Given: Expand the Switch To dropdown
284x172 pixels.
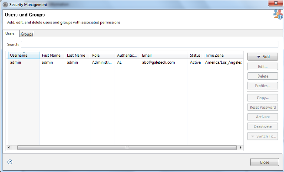Looking at the screenshot, I should [263, 136].
